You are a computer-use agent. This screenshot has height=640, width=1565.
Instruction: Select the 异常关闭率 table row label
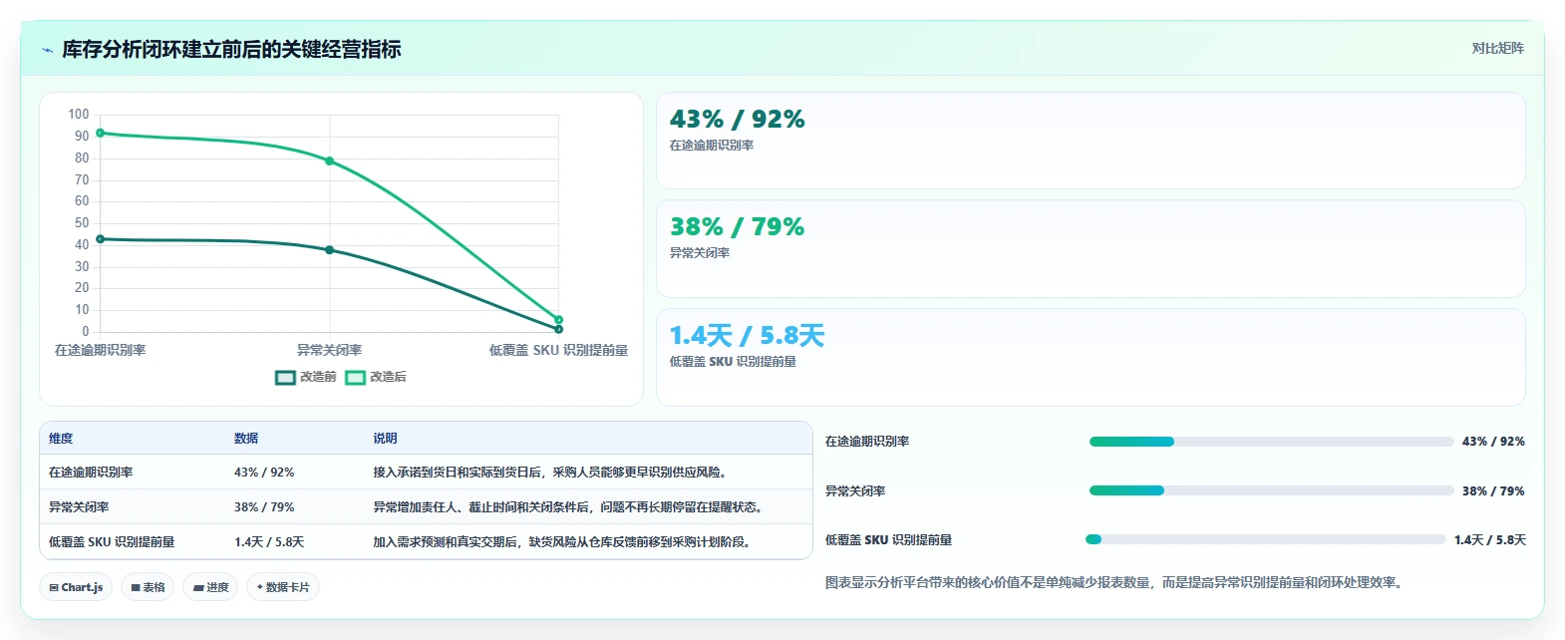79,507
